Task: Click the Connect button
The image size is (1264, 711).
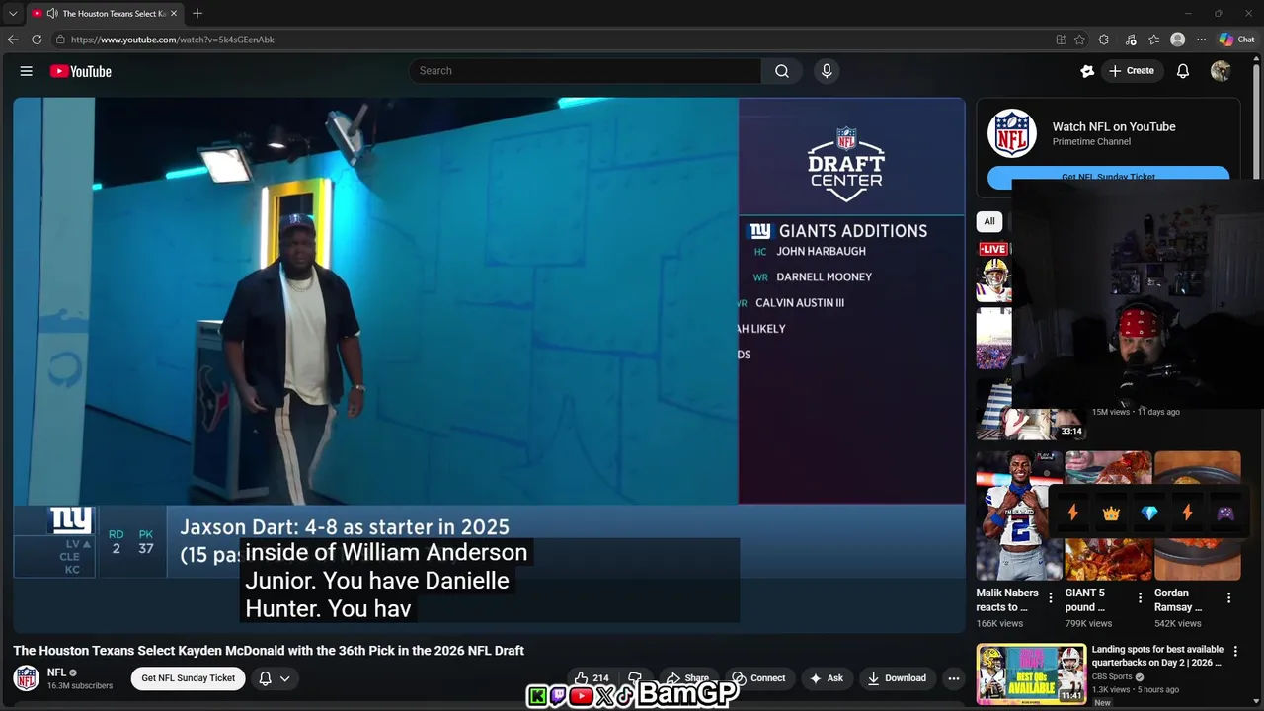Action: click(x=758, y=678)
